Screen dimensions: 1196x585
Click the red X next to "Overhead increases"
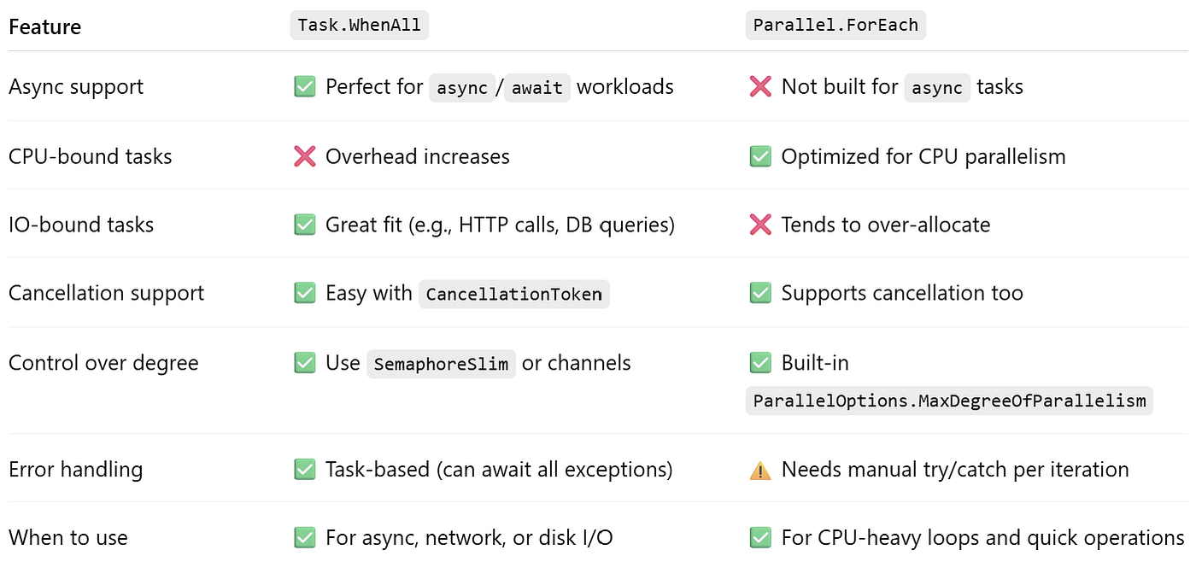click(x=304, y=156)
